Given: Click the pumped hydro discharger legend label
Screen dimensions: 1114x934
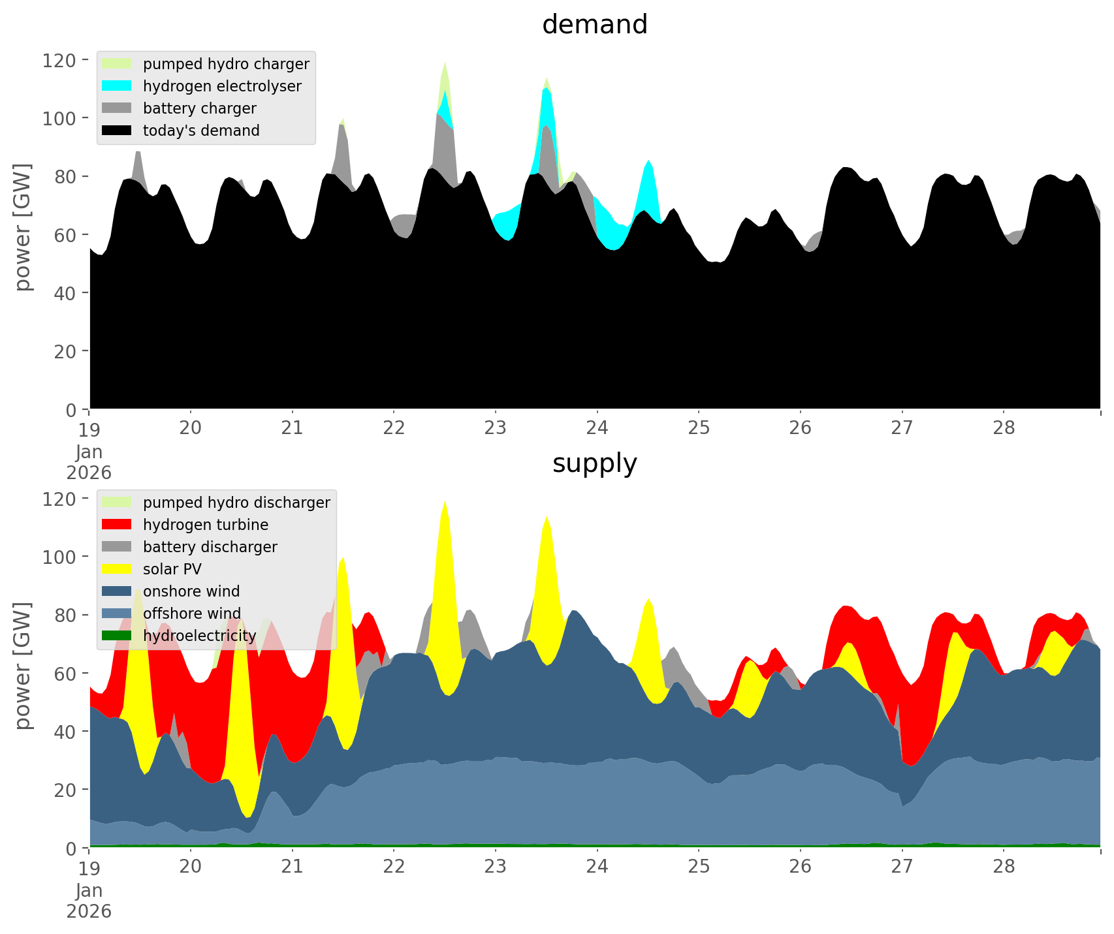Looking at the screenshot, I should pyautogui.click(x=236, y=503).
